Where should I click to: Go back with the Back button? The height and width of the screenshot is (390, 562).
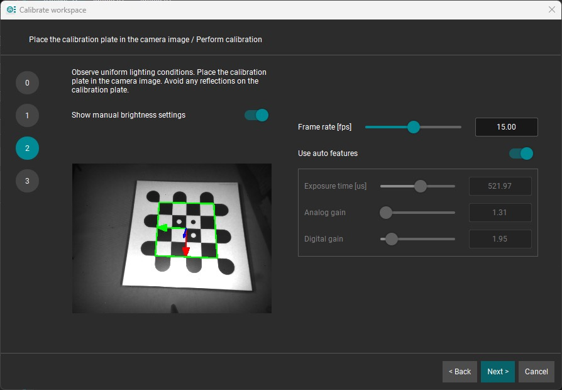[460, 372]
